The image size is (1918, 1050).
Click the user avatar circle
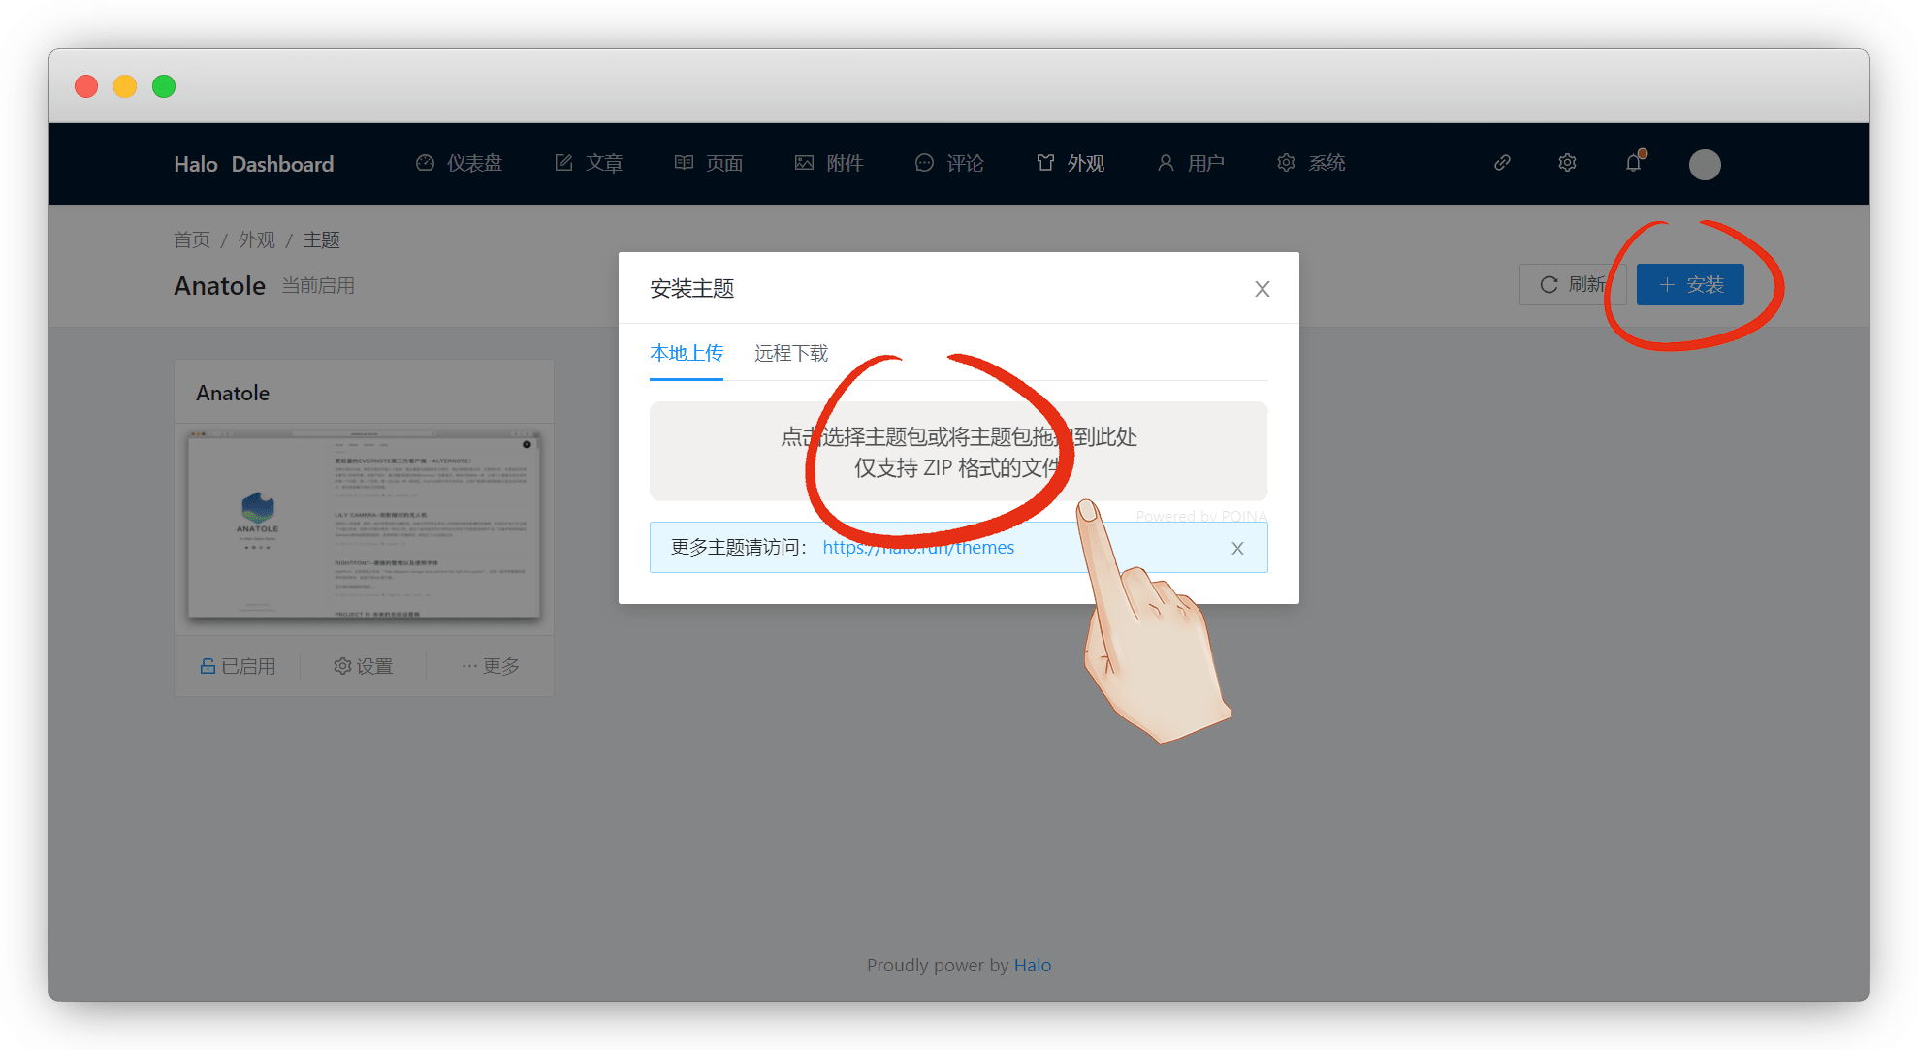click(x=1704, y=164)
